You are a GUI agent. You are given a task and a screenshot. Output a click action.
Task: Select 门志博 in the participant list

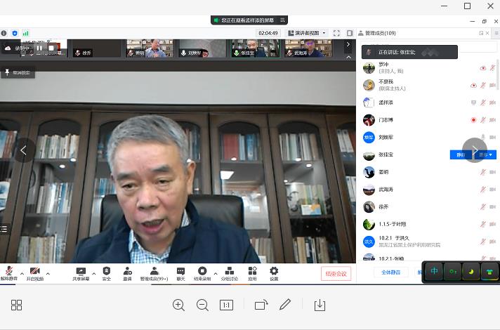click(387, 120)
